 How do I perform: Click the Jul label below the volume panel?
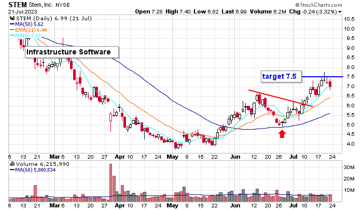tap(294, 205)
